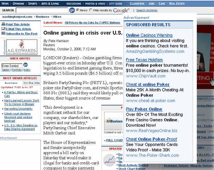Open Stock Chart Builder link

click(132, 169)
